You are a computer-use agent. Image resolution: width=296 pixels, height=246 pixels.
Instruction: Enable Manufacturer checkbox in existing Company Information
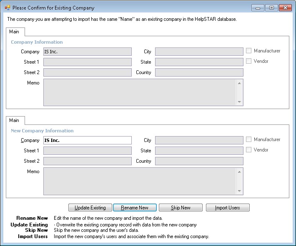click(249, 51)
